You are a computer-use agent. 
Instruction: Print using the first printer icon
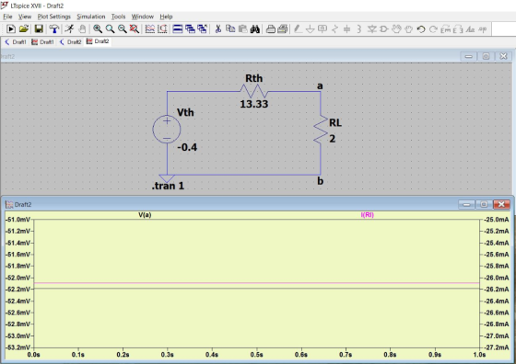pyautogui.click(x=271, y=29)
